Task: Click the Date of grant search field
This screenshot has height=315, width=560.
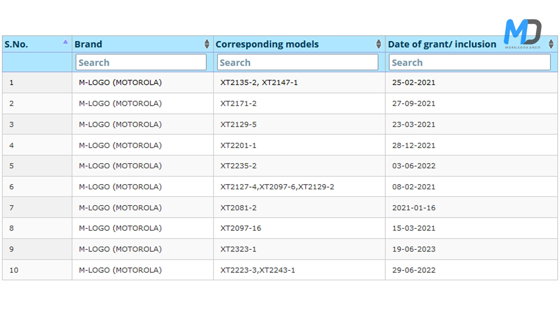Action: (x=469, y=63)
